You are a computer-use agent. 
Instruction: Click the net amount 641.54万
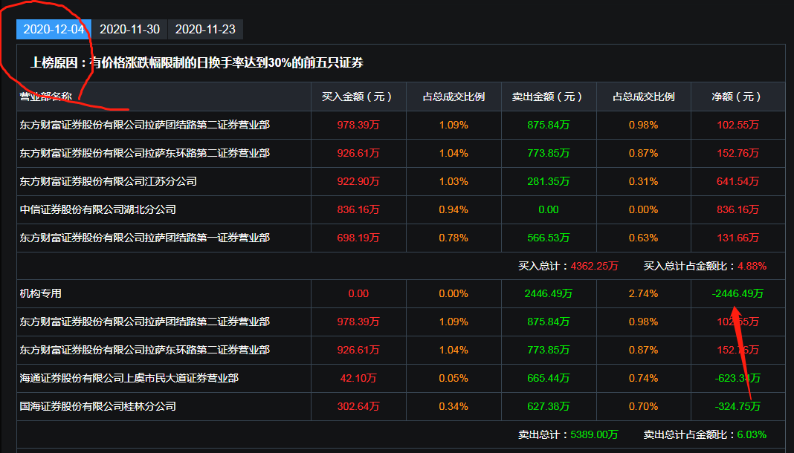pyautogui.click(x=737, y=181)
